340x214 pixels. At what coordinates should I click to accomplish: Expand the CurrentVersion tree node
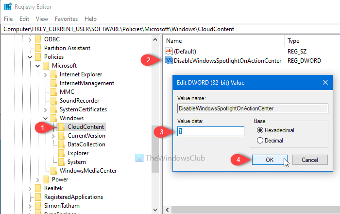(53, 136)
